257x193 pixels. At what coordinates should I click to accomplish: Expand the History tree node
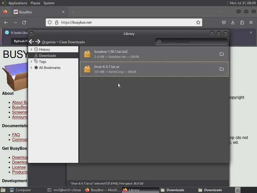click(31, 50)
